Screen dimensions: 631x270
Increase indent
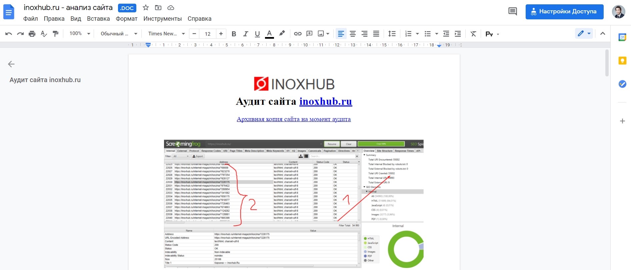click(458, 34)
